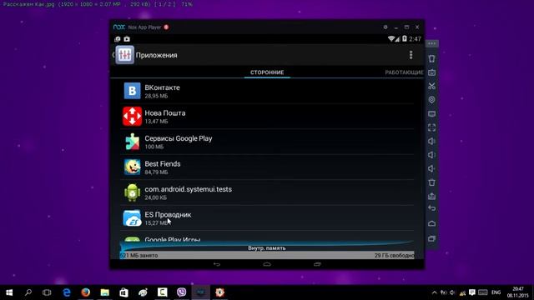Viewport: 534px width, 300px height.
Task: Open Viber from the taskbar
Action: coord(182,292)
